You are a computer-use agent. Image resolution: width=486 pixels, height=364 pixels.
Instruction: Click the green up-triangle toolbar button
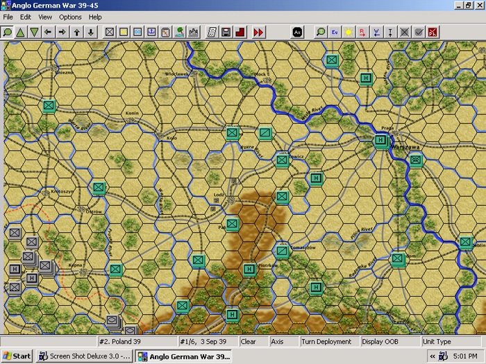click(x=20, y=32)
